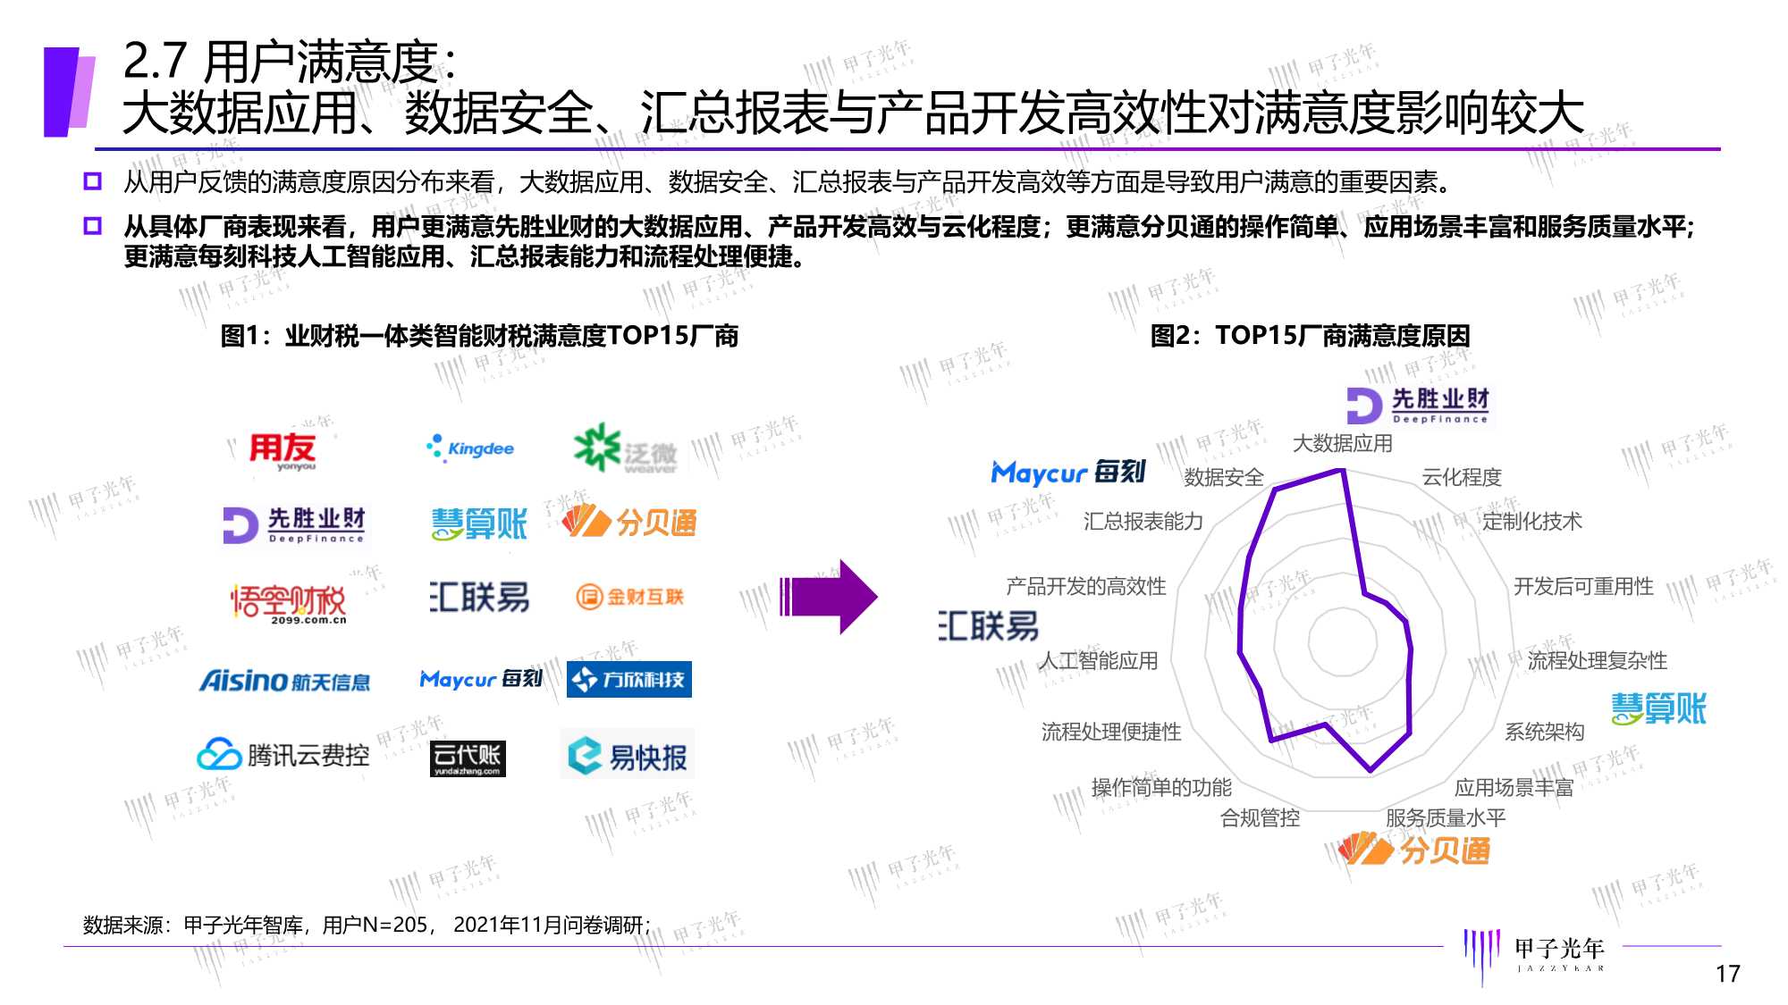The image size is (1788, 1005).
Task: Click the Aisino 航天信息 logo
Action: point(284,681)
